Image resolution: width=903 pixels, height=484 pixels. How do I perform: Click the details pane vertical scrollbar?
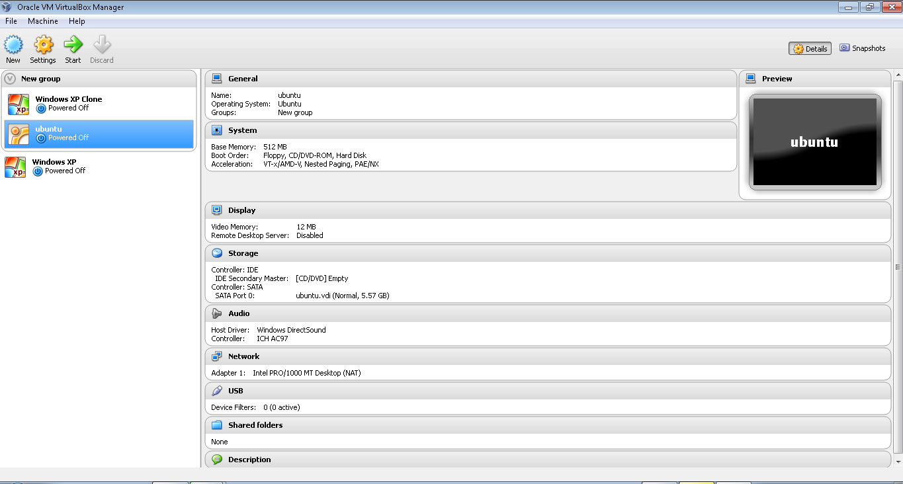point(898,267)
